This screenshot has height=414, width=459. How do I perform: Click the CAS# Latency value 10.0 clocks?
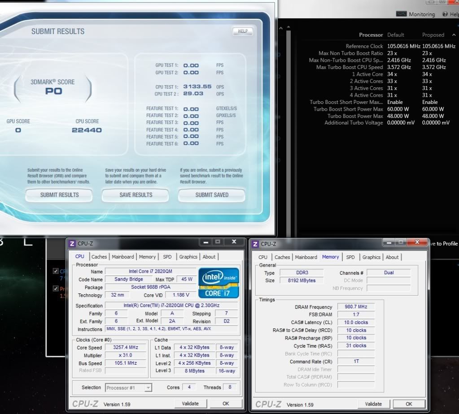pyautogui.click(x=356, y=323)
